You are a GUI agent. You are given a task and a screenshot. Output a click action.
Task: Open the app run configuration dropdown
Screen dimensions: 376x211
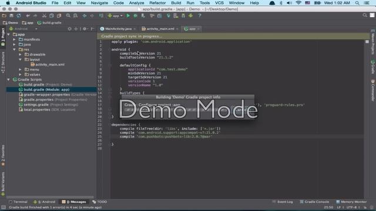[x=115, y=16]
